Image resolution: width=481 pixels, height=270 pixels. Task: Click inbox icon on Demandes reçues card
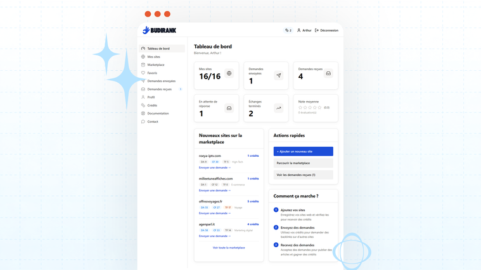pos(328,73)
